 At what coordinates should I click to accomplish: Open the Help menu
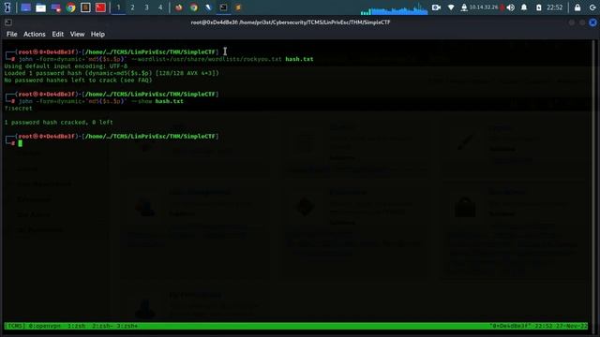pyautogui.click(x=97, y=34)
